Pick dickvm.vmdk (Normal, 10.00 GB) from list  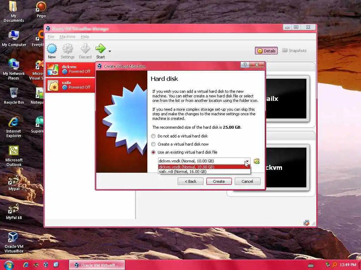pyautogui.click(x=204, y=167)
